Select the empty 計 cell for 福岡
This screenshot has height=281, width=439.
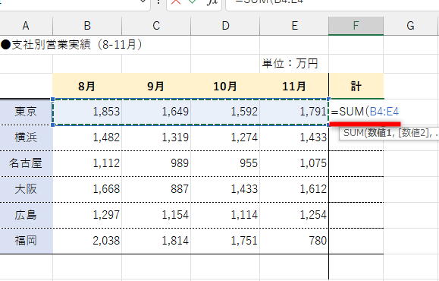tap(356, 241)
